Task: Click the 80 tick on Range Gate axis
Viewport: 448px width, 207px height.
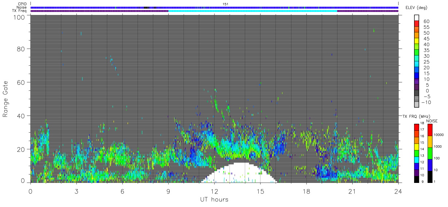Action: point(21,49)
